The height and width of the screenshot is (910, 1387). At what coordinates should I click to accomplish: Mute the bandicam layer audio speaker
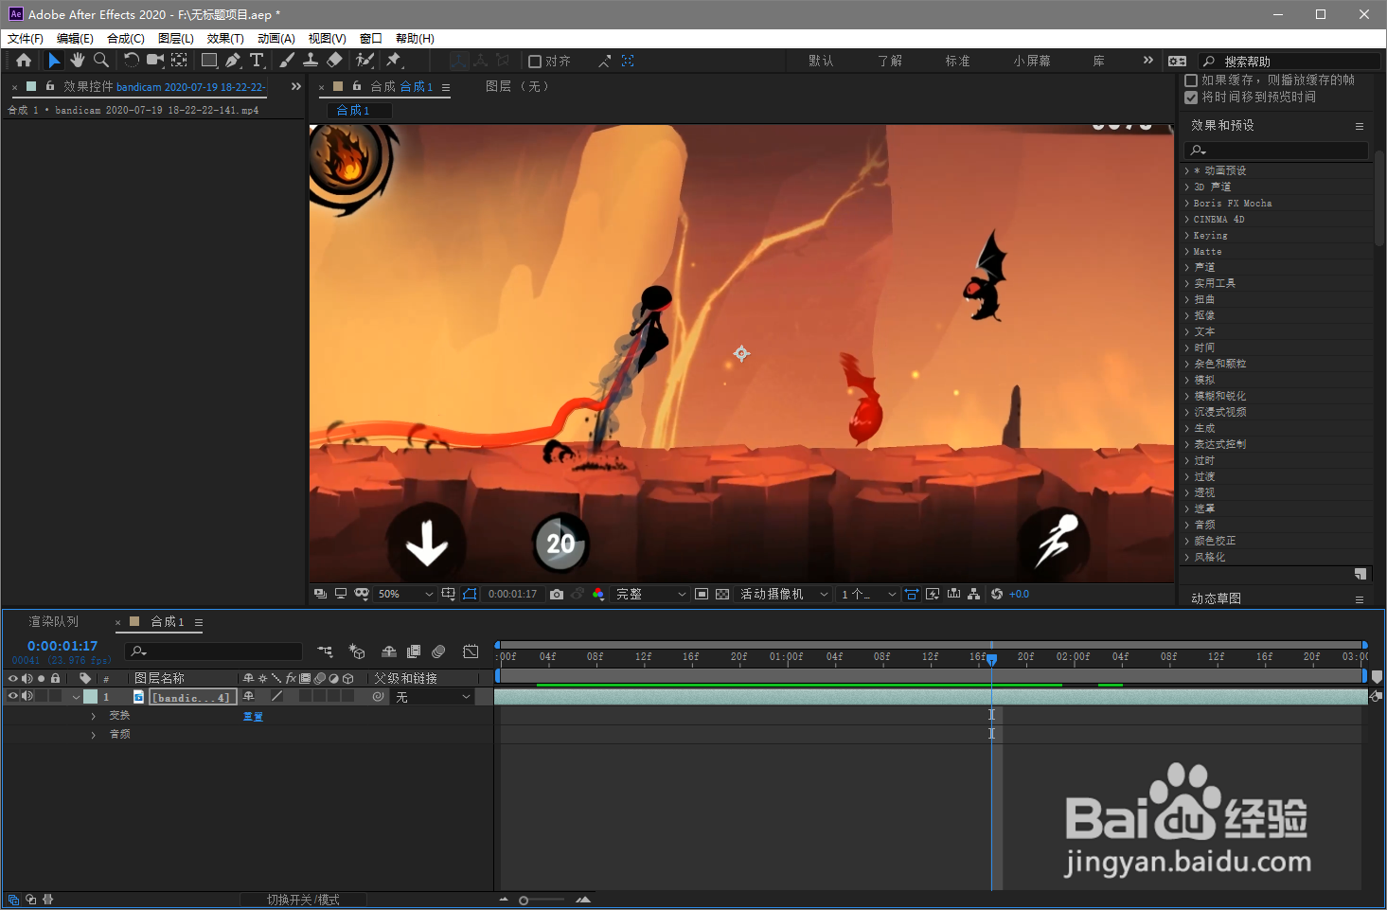[27, 696]
